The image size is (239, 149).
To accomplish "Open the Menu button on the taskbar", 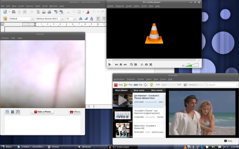I will 7,147.
